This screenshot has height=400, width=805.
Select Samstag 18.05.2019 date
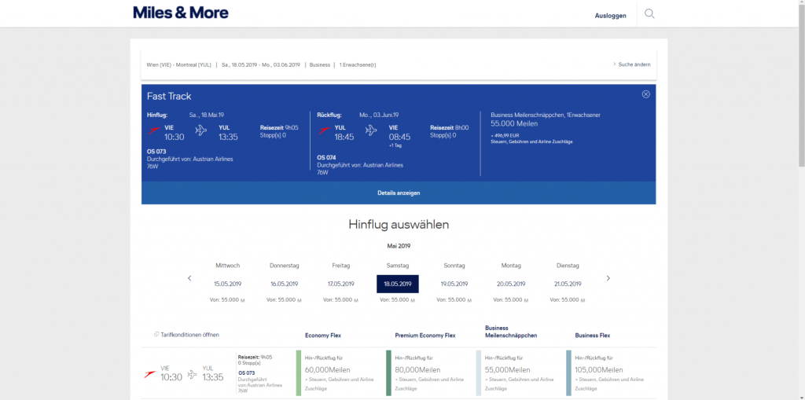[397, 284]
